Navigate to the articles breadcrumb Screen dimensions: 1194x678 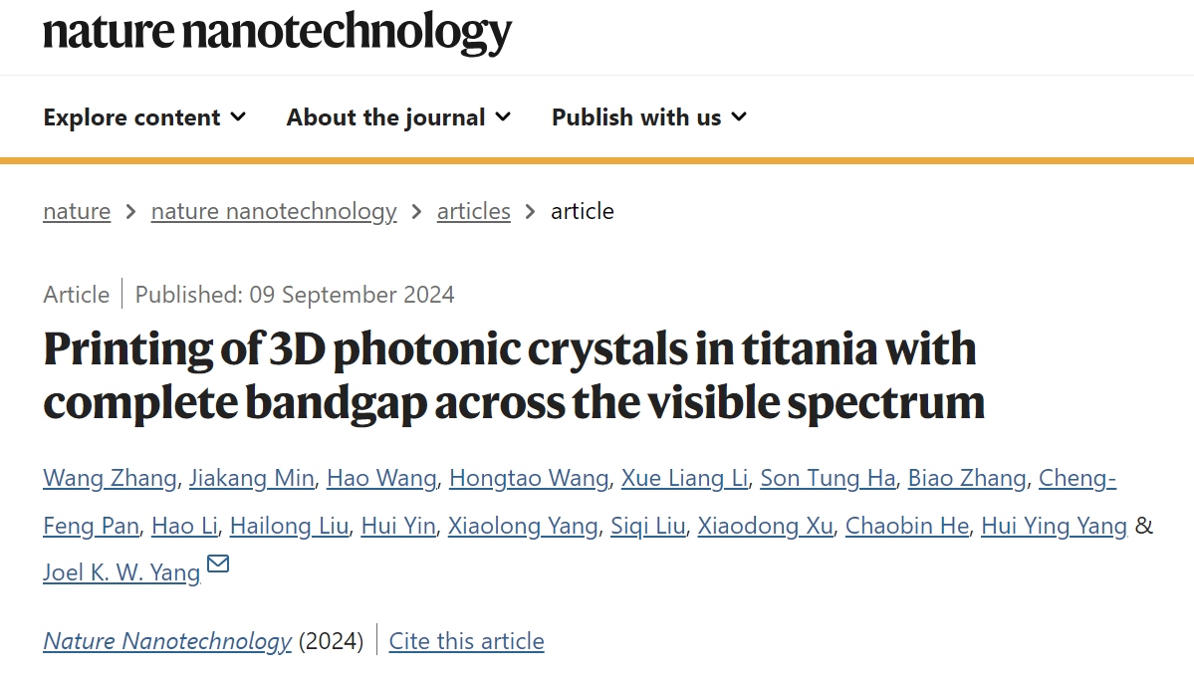tap(474, 211)
